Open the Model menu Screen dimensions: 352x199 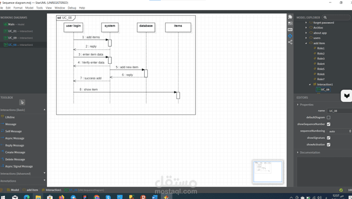[29, 8]
